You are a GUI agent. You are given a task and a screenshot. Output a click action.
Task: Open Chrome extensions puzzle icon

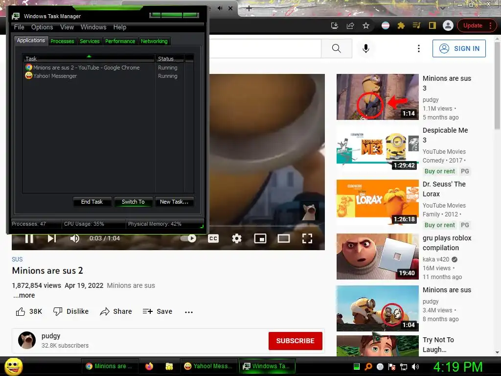tap(401, 25)
